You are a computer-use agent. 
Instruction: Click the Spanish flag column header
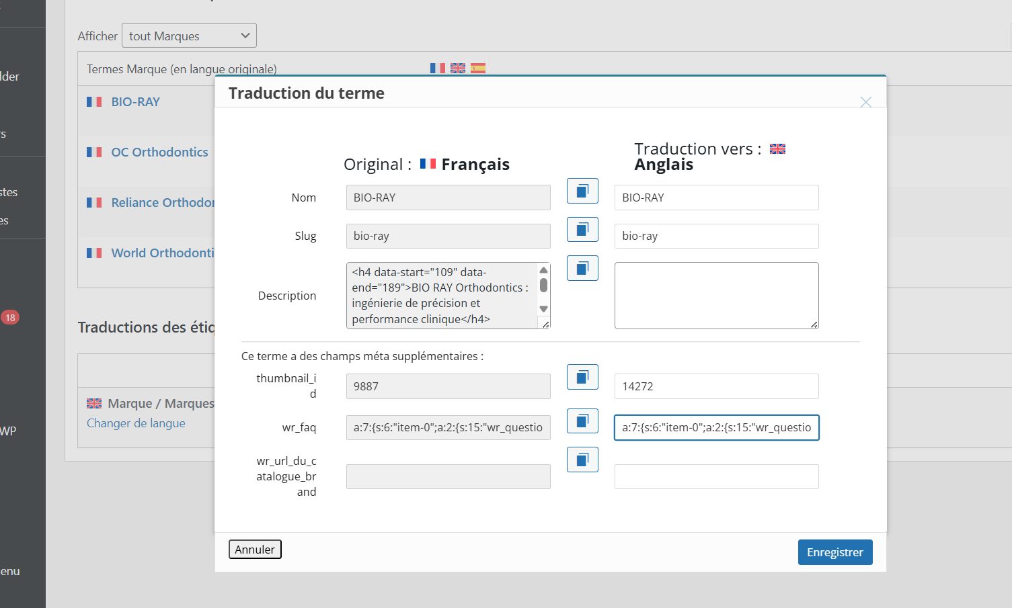coord(478,68)
